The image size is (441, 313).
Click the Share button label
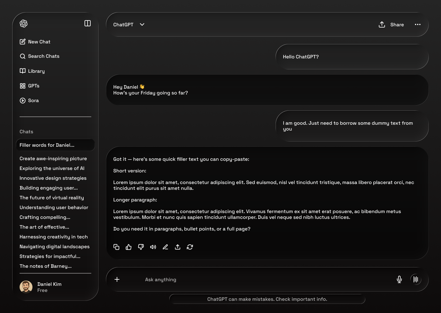pyautogui.click(x=397, y=25)
